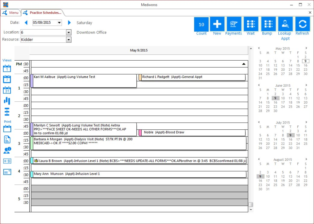Click the Print calendar icon
314x224 pixels.
[7, 129]
